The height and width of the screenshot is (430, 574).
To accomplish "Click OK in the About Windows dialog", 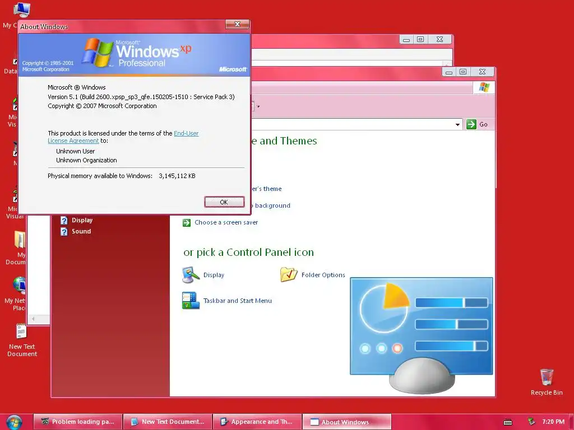I will 224,202.
